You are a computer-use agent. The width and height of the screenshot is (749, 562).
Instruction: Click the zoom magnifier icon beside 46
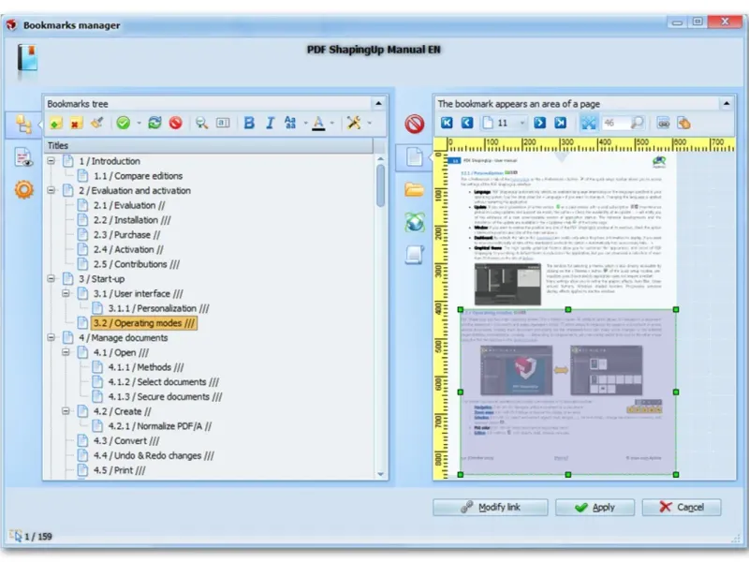click(637, 124)
